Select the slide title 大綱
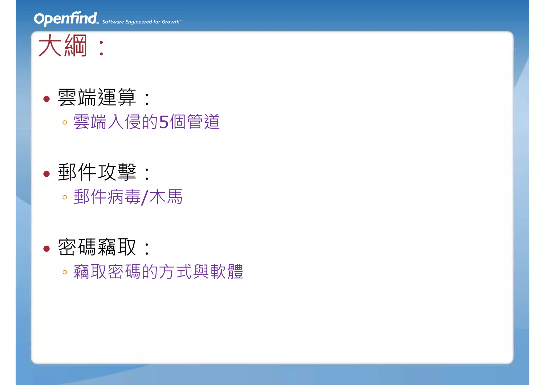This screenshot has height=385, width=545. [x=63, y=46]
